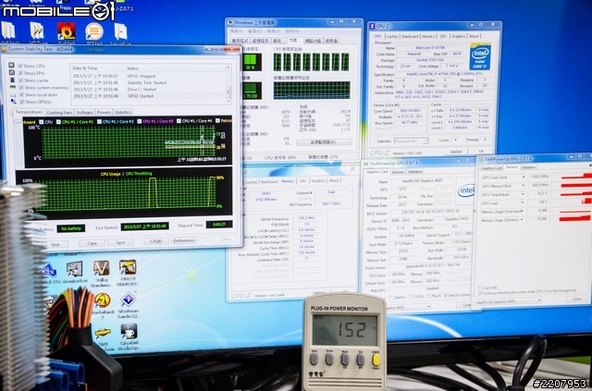Screen dimensions: 592x391
Task: Open GPU selection dropdown in GPU-Z Sensors window
Action: pyautogui.click(x=509, y=301)
